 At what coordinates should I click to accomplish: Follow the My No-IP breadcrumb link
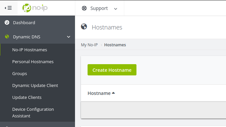89,45
